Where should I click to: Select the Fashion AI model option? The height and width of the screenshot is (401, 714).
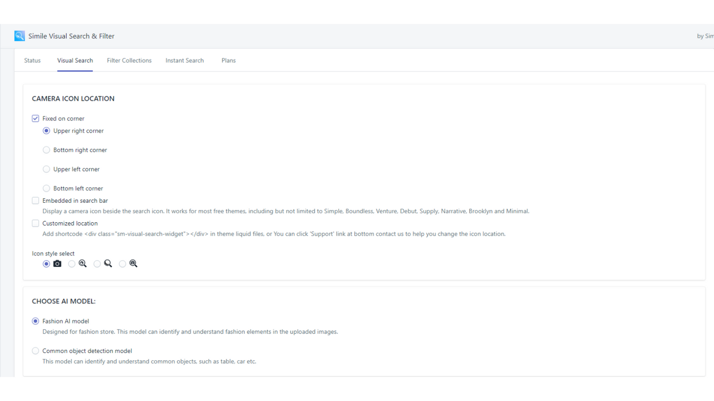pos(35,321)
